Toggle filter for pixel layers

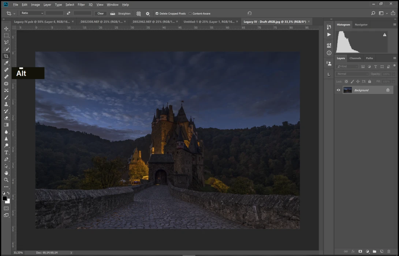pyautogui.click(x=363, y=67)
